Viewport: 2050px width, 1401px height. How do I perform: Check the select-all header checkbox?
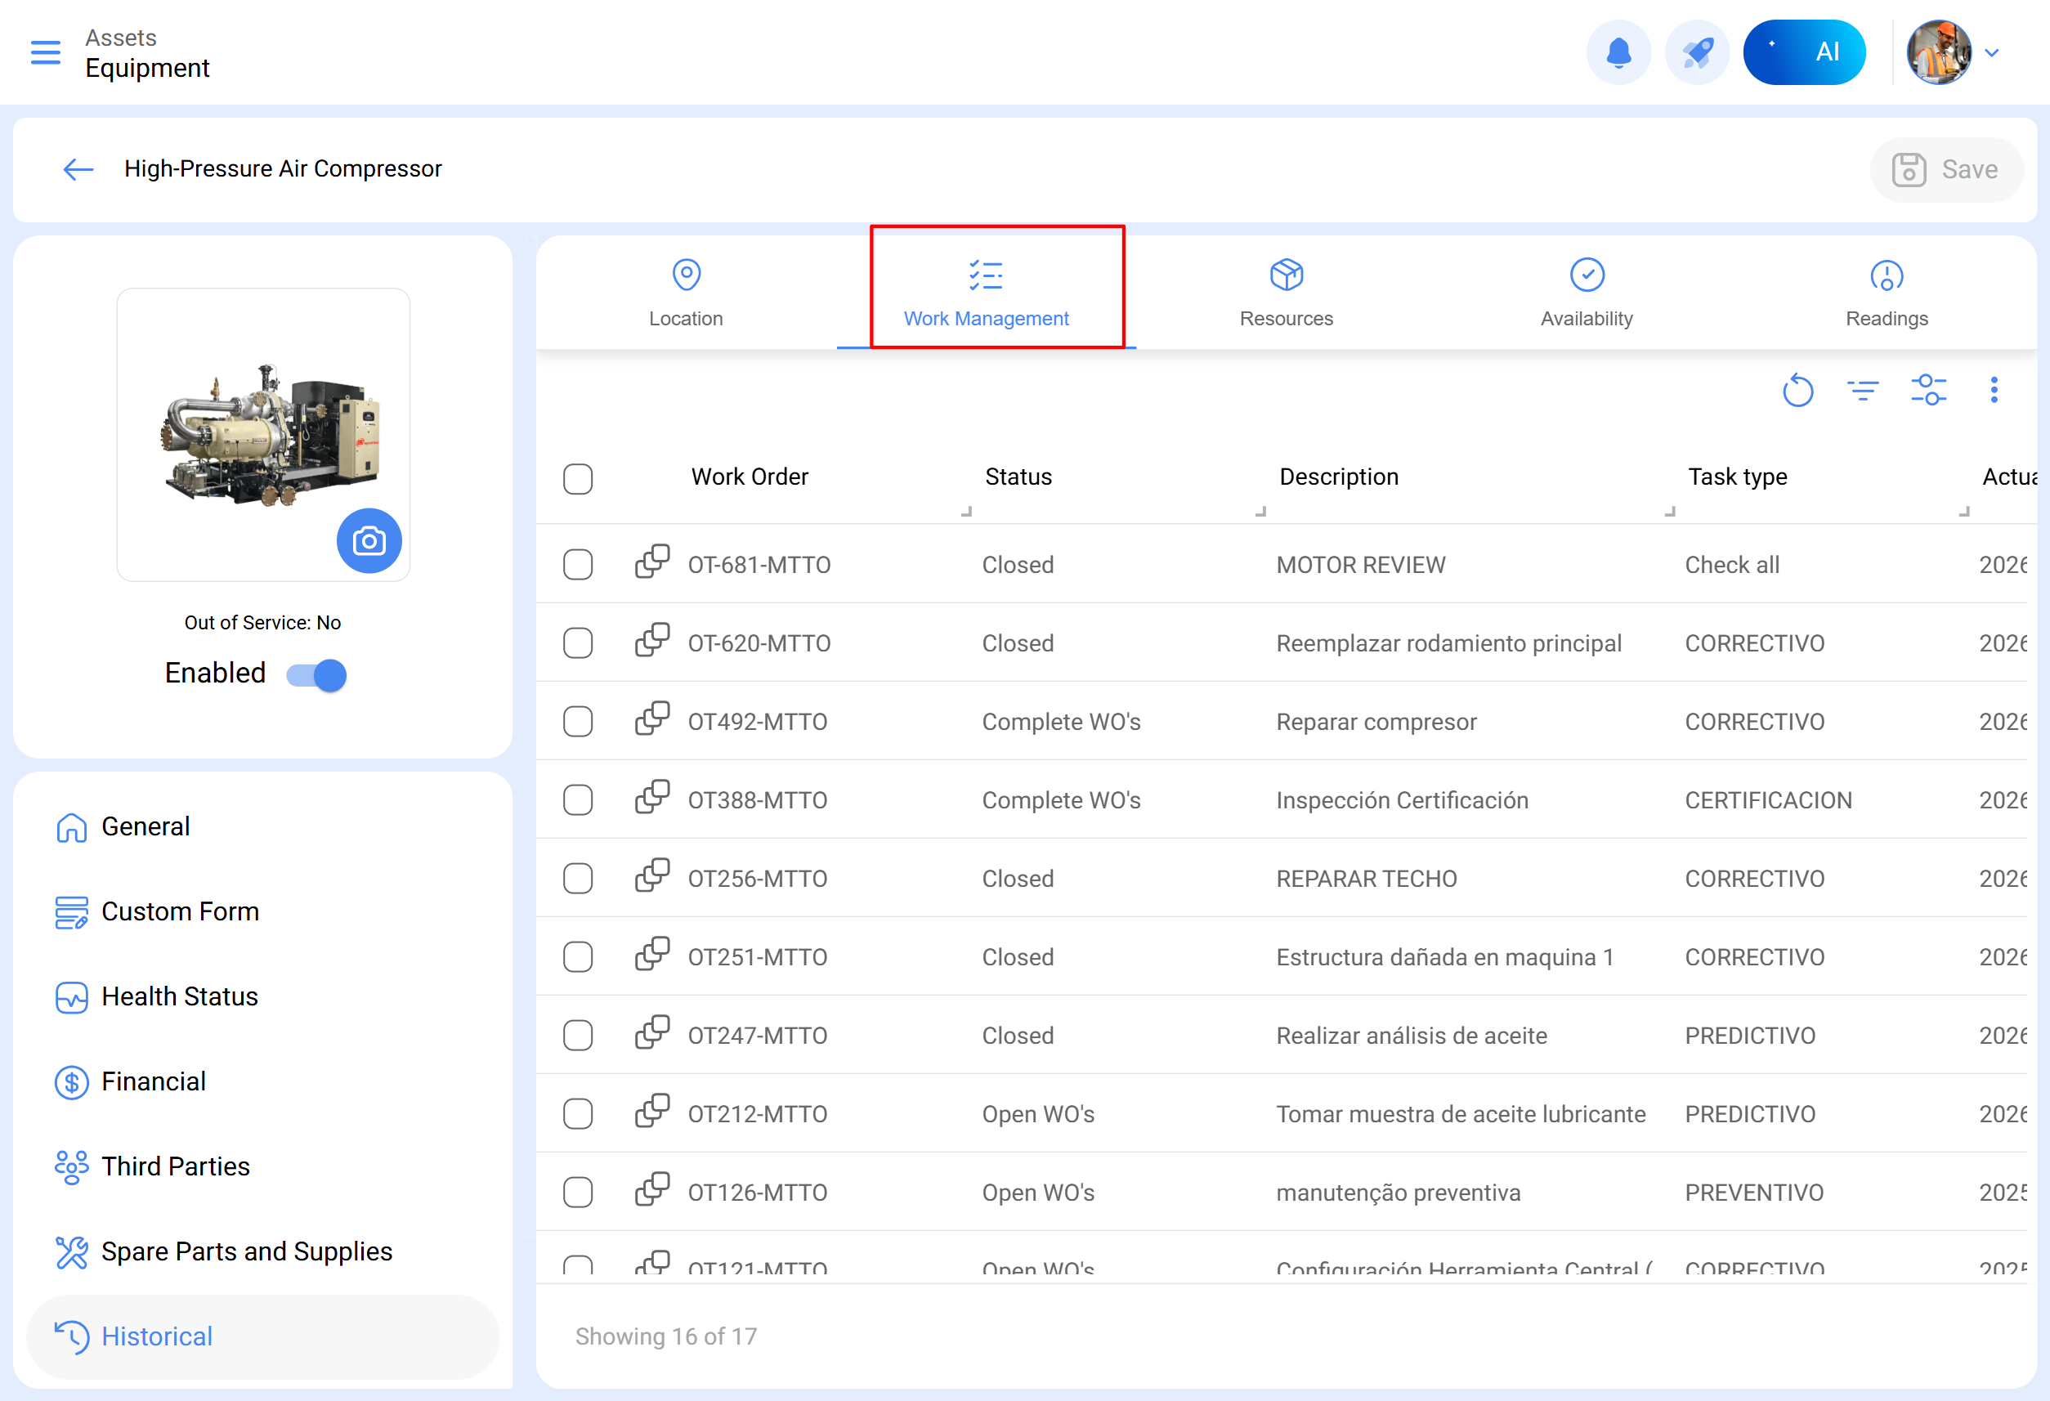pos(578,479)
